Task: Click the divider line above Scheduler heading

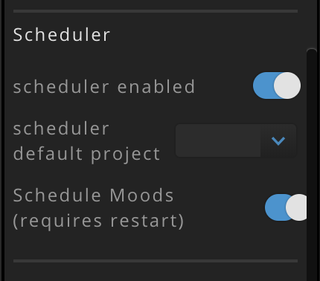Action: 156,11
